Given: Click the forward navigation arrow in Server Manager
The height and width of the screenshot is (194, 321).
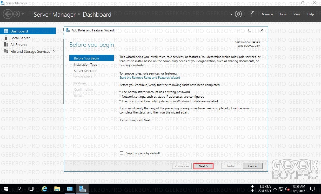Looking at the screenshot, I should click(x=17, y=14).
